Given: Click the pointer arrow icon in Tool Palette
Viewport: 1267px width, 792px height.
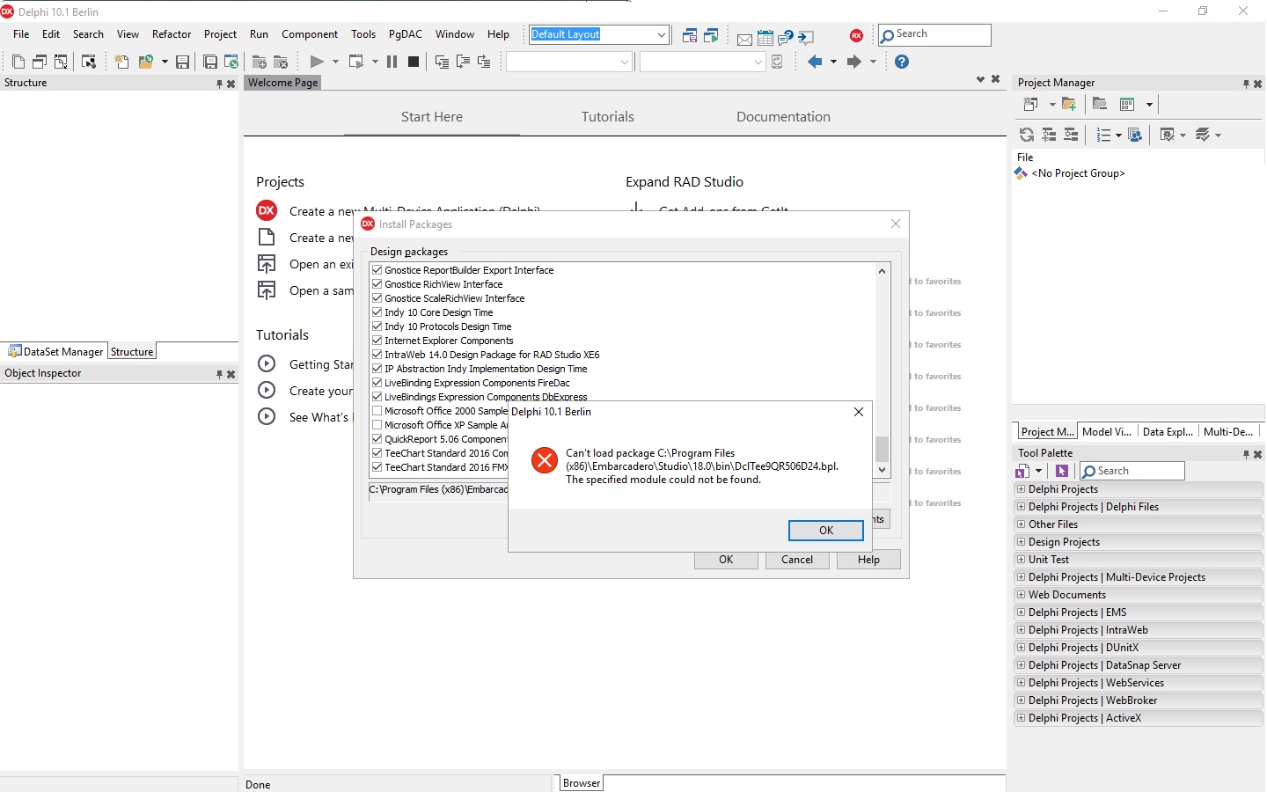Looking at the screenshot, I should [1062, 471].
